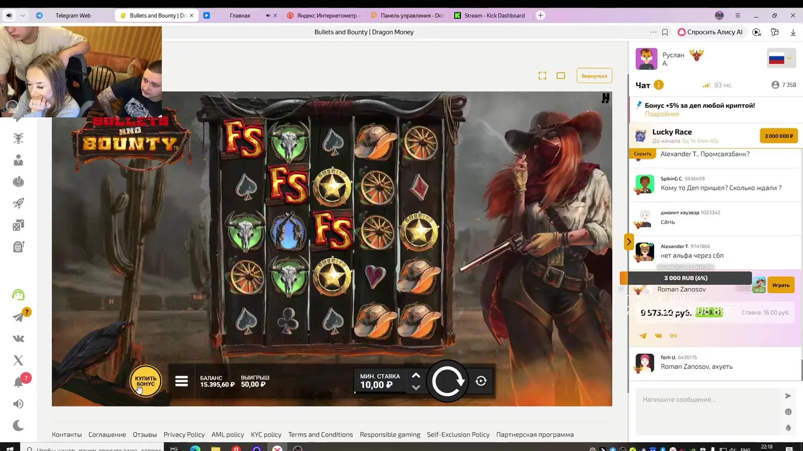Open browser main hamburger menu
The width and height of the screenshot is (803, 451).
pyautogui.click(x=738, y=15)
